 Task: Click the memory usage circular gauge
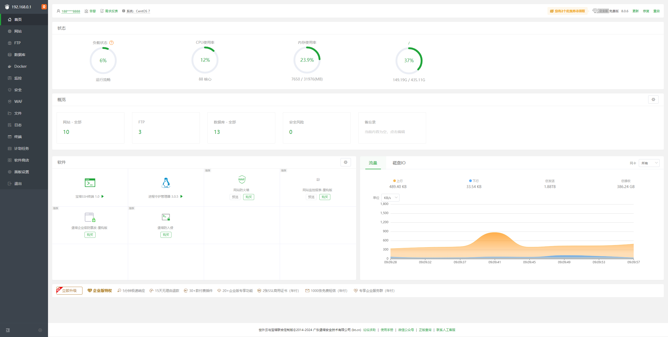tap(307, 60)
